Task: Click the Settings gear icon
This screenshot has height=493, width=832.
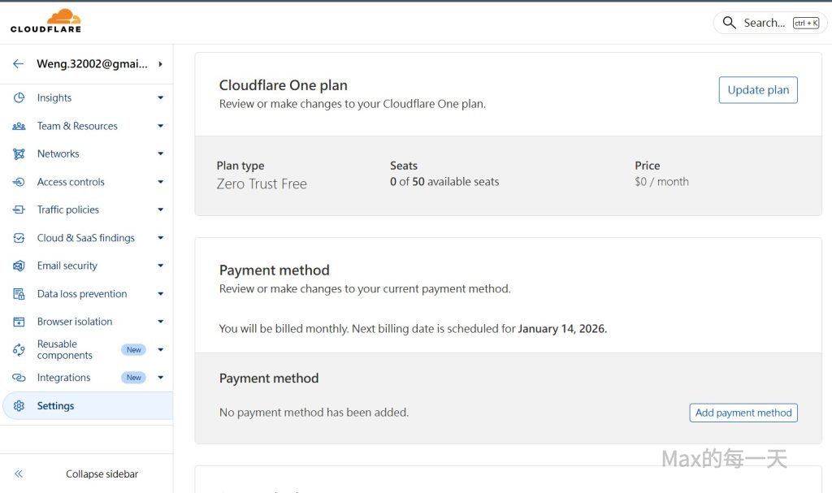Action: [19, 406]
